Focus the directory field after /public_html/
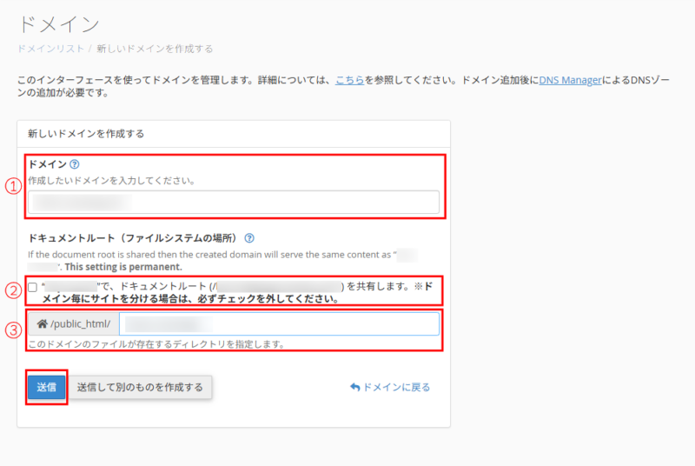This screenshot has height=466, width=695. point(278,324)
